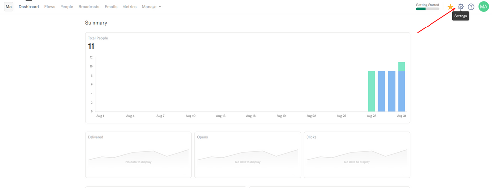Go to the Dashboard tab

[x=29, y=7]
